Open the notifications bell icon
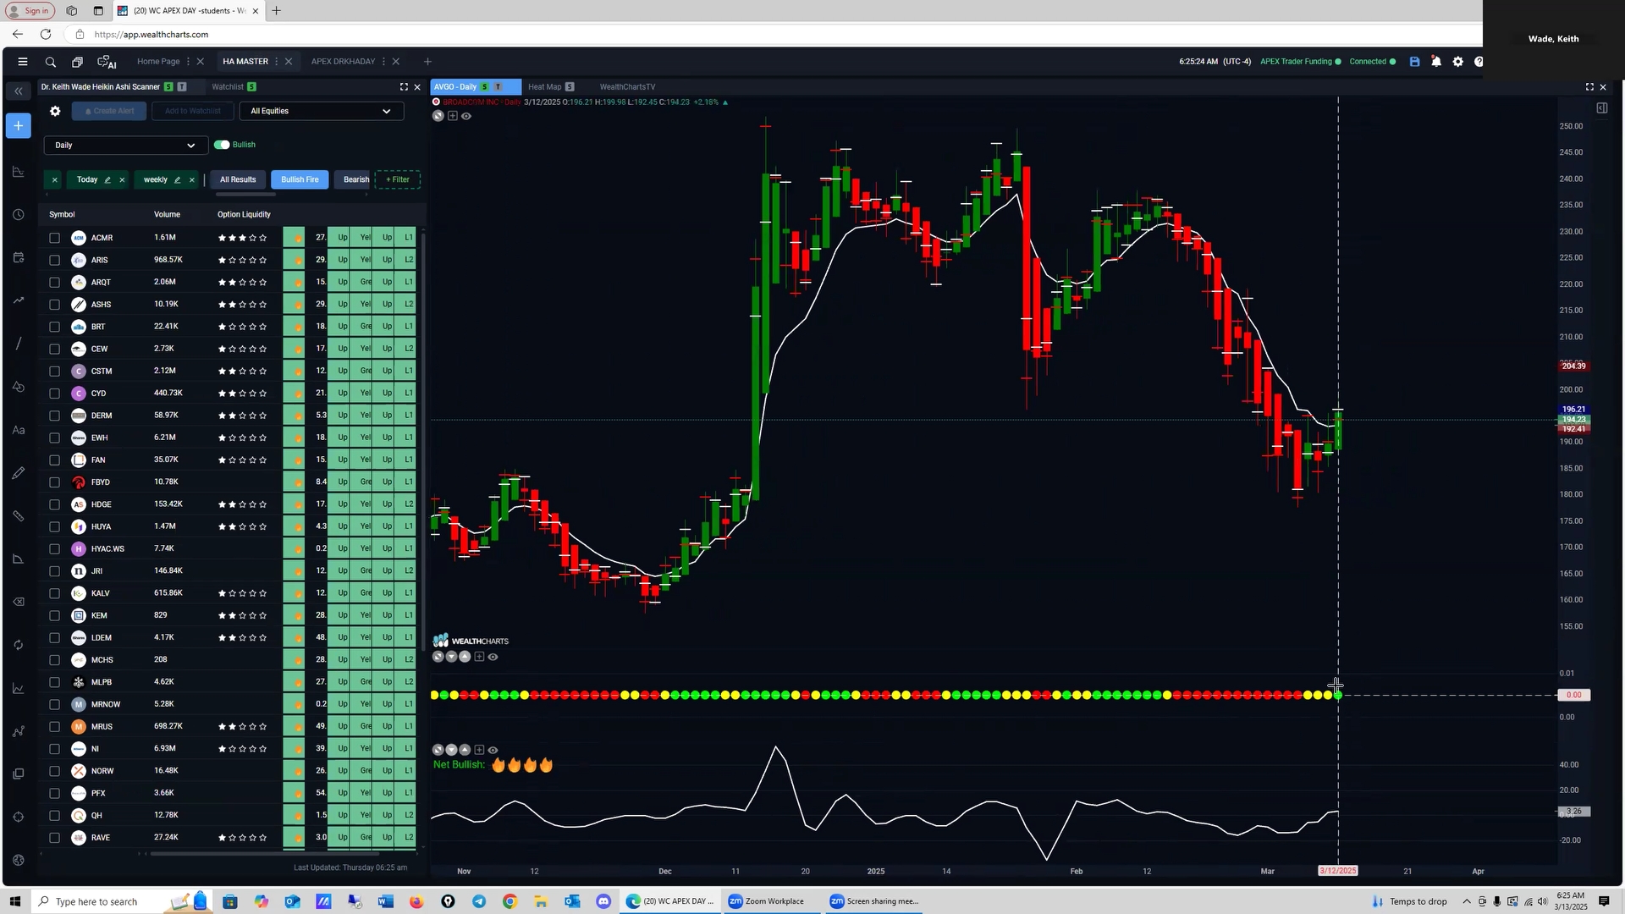1625x914 pixels. (x=1436, y=62)
